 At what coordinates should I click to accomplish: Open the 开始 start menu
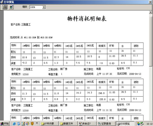[4, 124]
